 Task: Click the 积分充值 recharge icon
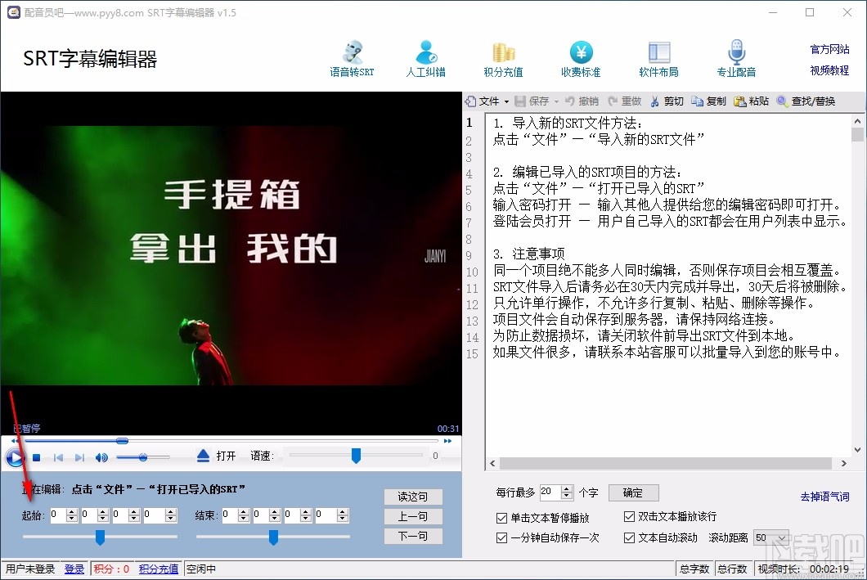tap(501, 57)
